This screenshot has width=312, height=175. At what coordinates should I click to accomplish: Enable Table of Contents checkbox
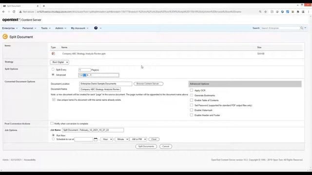coord(192,100)
